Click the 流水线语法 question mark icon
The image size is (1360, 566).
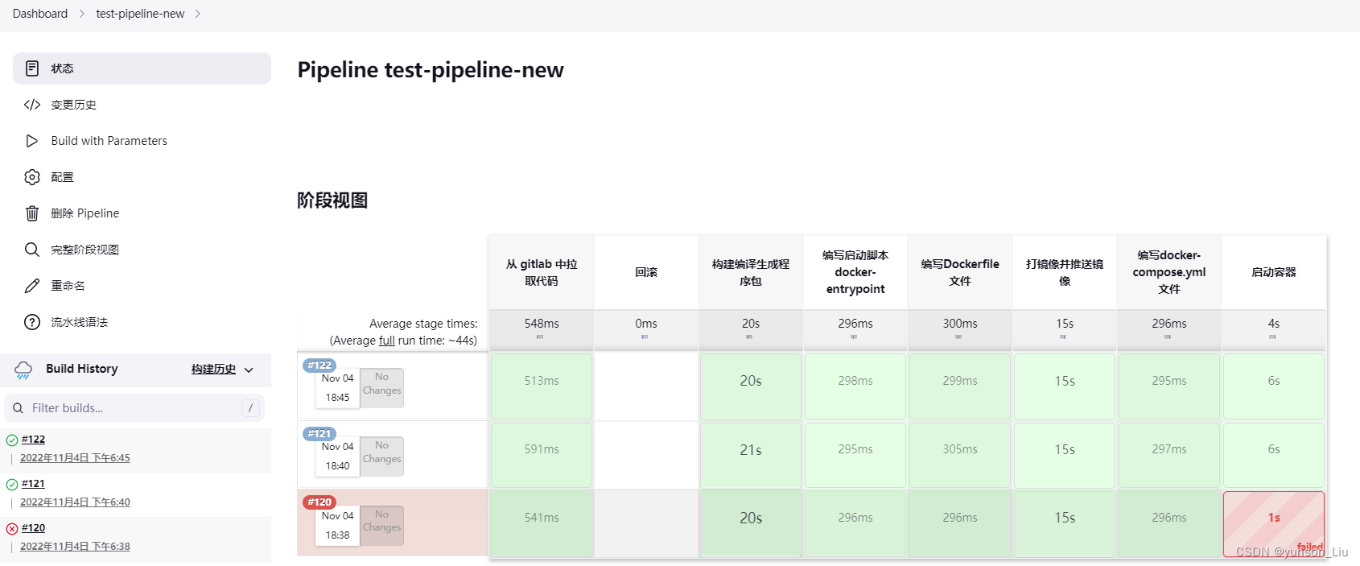pos(32,322)
